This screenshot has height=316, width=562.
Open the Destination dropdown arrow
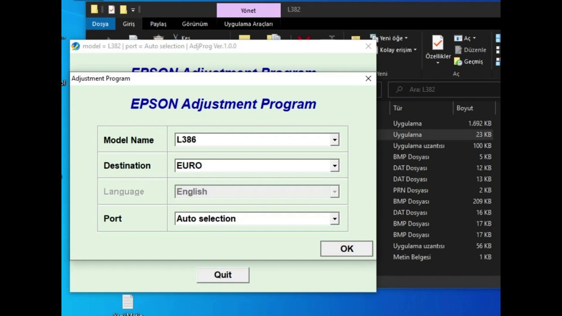pos(335,166)
